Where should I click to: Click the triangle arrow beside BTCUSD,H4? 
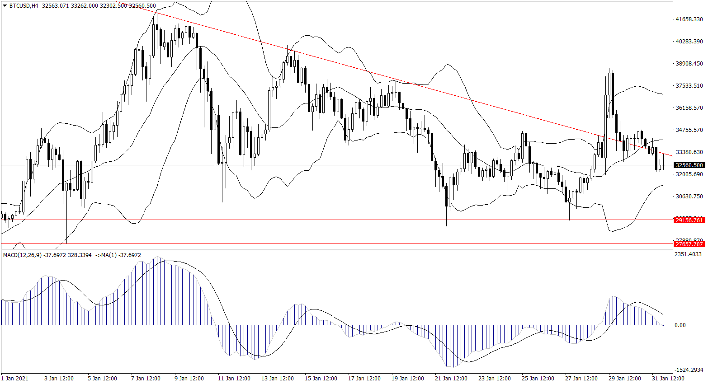tap(5, 6)
